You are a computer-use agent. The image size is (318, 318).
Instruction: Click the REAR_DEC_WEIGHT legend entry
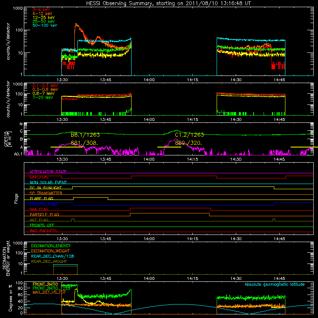coord(49,262)
